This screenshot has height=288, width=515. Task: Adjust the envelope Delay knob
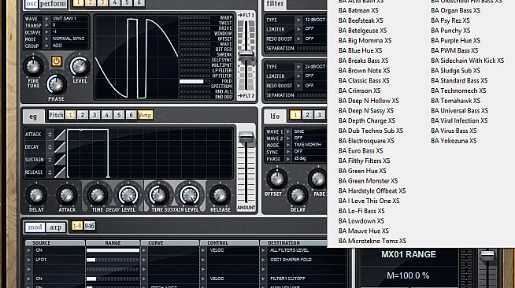[36, 195]
